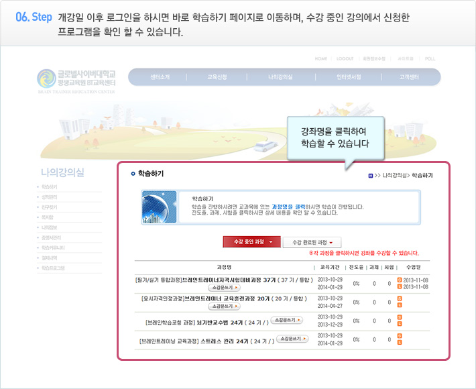Click the blue home icon in breadcrumb
Screen dimensions: 476x389
click(x=370, y=176)
